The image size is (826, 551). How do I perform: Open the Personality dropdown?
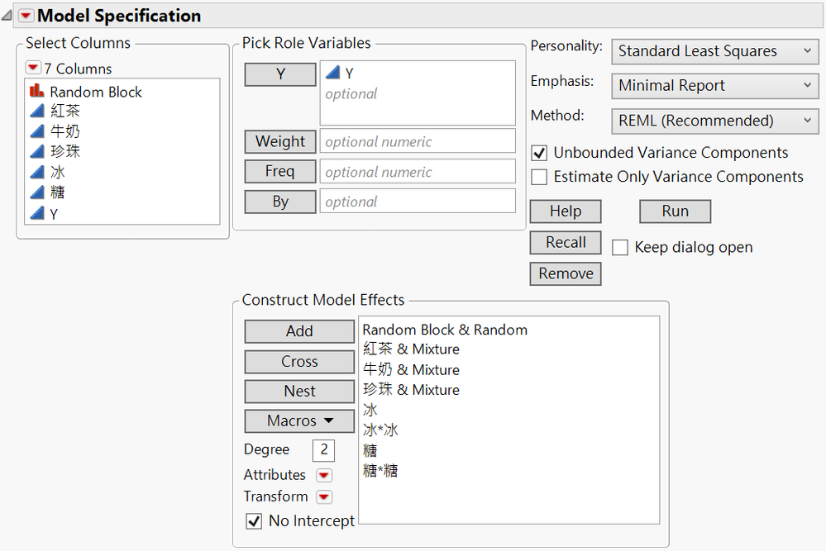[x=714, y=51]
